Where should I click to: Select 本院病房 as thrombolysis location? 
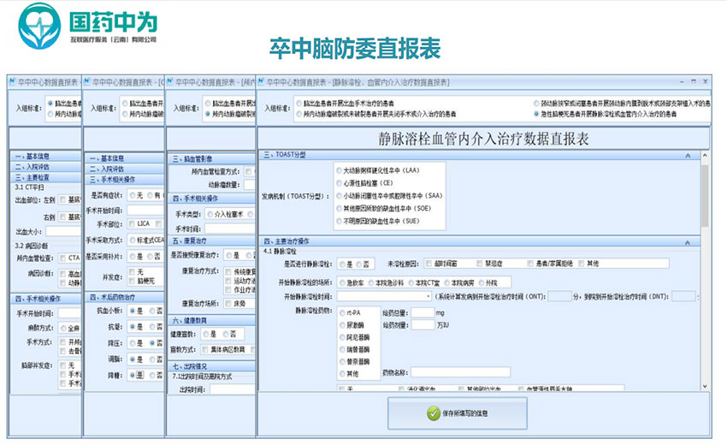(447, 282)
